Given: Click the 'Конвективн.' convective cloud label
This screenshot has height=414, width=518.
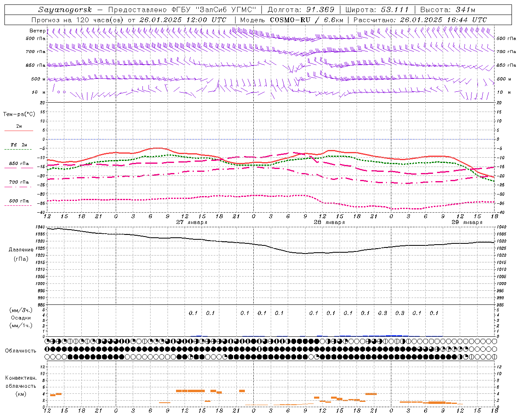Looking at the screenshot, I should coord(21,378).
